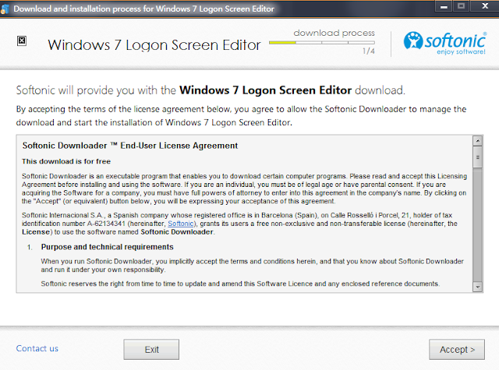
Task: Click the Accept > button
Action: coord(457,349)
